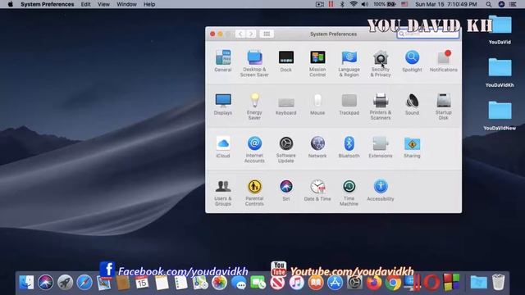Open Spotlight search from the menu bar
The image size is (525, 295).
tap(489, 4)
